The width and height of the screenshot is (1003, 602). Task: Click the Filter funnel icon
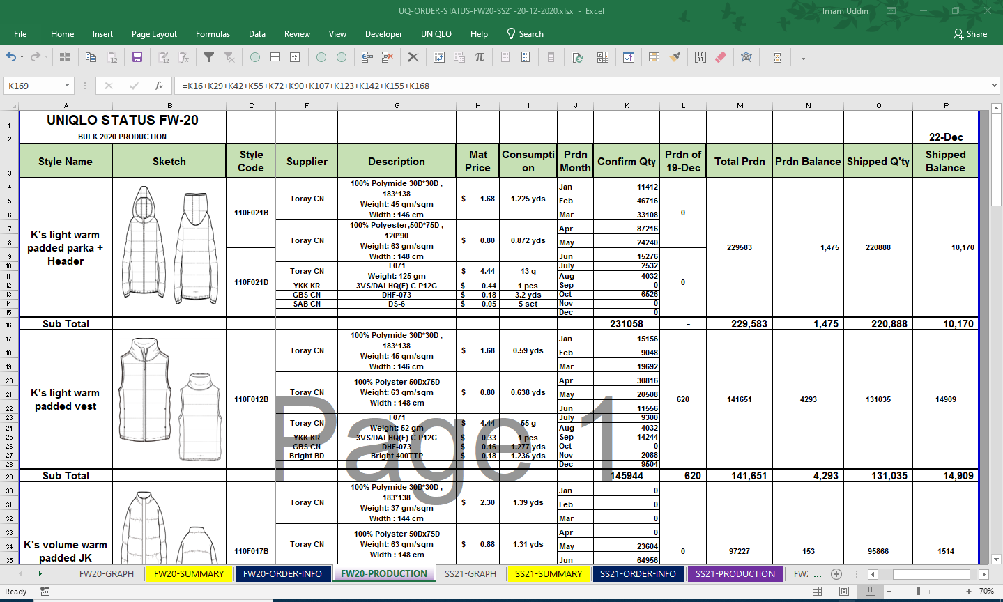pos(208,57)
